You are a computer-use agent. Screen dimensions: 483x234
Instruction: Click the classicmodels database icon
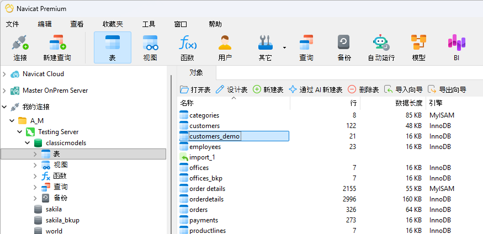[x=38, y=143]
